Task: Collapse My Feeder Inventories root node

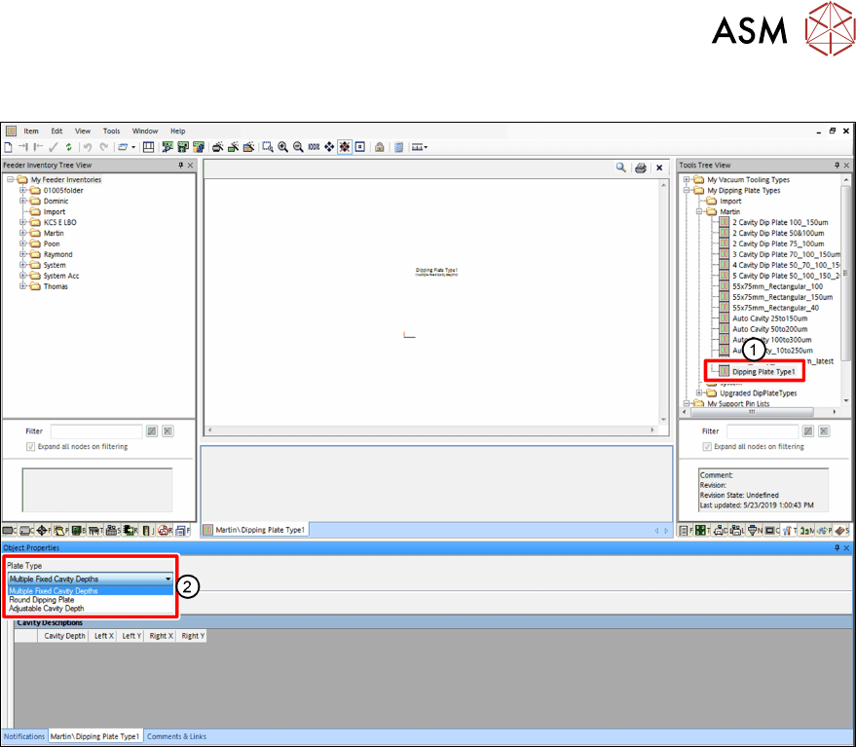Action: click(x=11, y=179)
